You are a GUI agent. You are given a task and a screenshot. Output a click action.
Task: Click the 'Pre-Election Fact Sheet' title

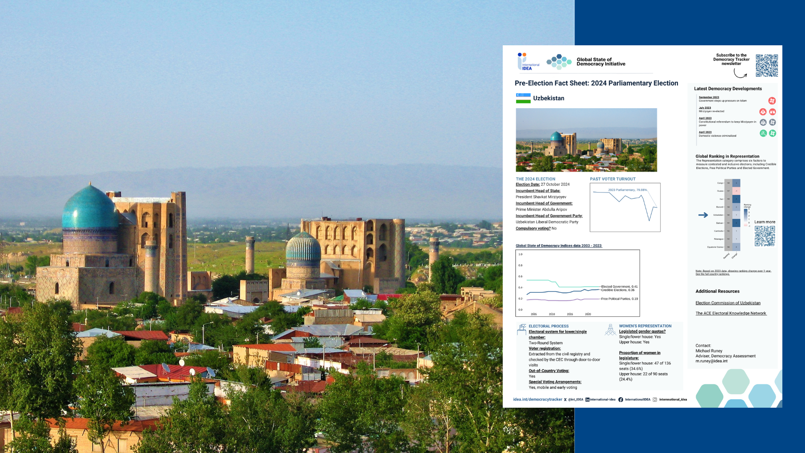point(596,83)
